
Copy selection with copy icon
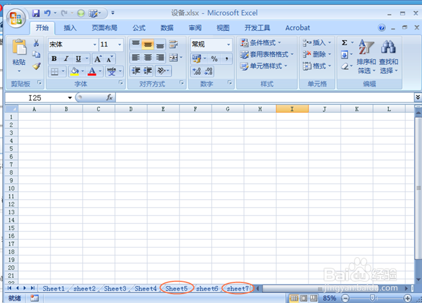36,55
